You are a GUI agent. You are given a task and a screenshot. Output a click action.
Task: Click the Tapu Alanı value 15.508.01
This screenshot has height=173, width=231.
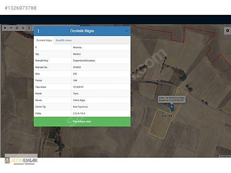[x=78, y=87]
